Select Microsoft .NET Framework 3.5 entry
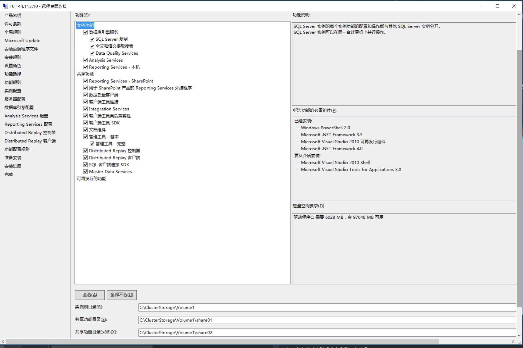This screenshot has width=523, height=348. coord(332,135)
